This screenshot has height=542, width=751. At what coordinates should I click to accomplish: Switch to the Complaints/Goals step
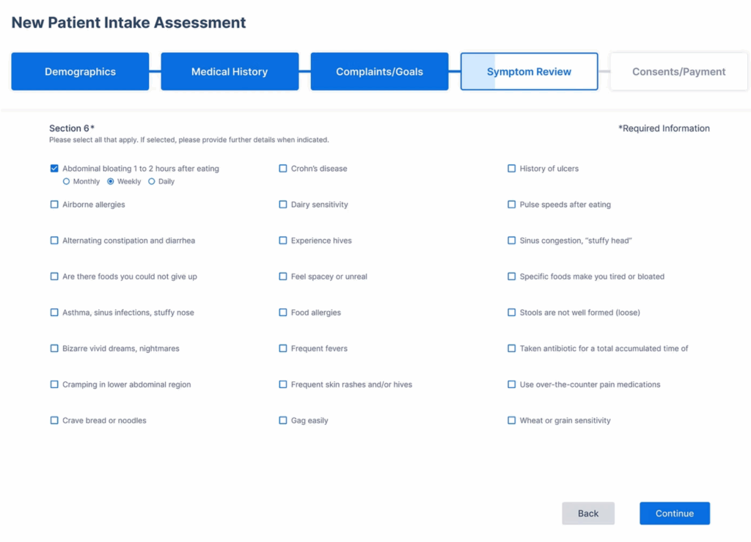click(x=379, y=72)
